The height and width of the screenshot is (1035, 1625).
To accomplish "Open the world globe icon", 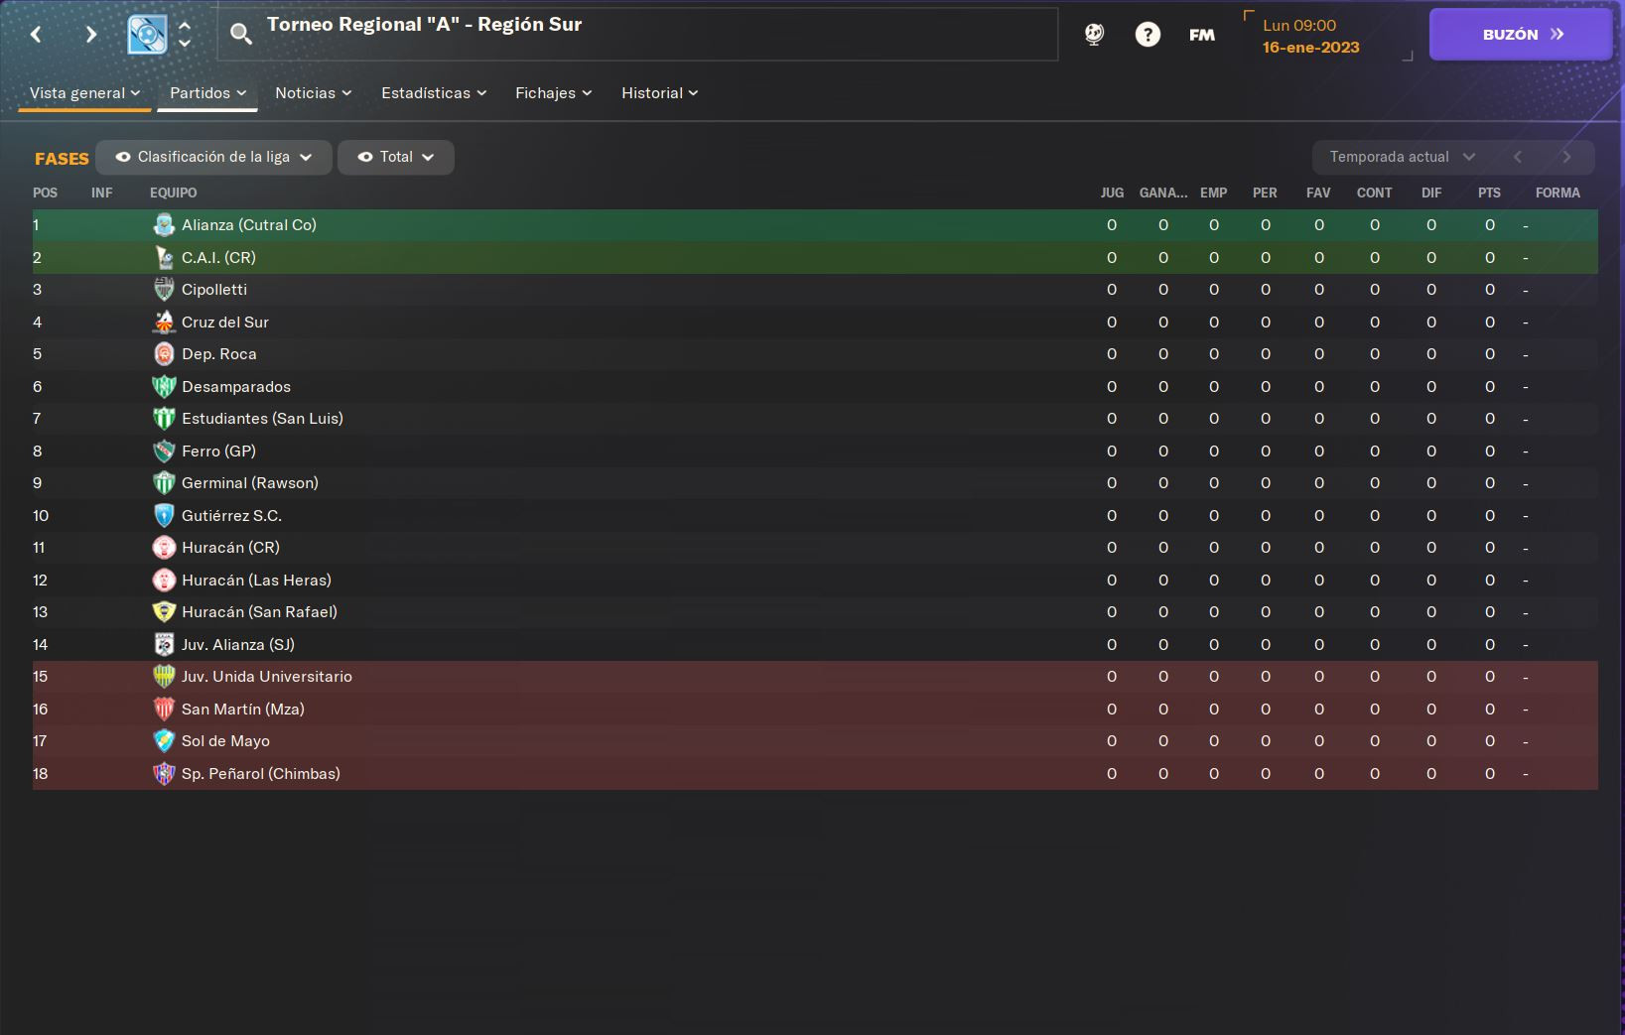I will tap(1094, 35).
